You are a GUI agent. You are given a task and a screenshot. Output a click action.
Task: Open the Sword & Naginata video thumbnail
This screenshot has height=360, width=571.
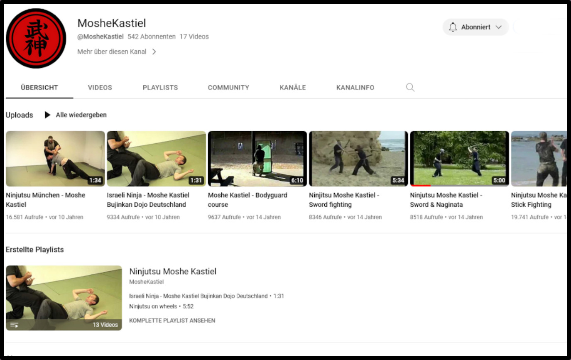pos(459,159)
